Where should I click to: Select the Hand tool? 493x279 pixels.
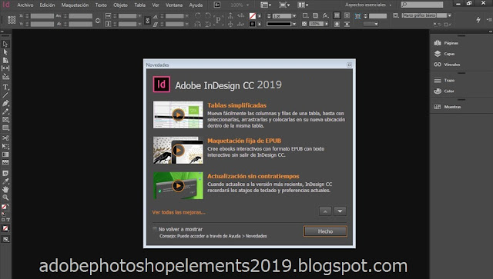pyautogui.click(x=5, y=190)
